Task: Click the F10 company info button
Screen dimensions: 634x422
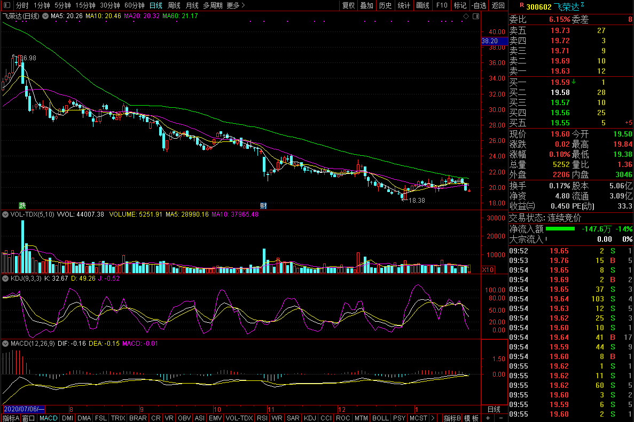Action: [x=442, y=5]
